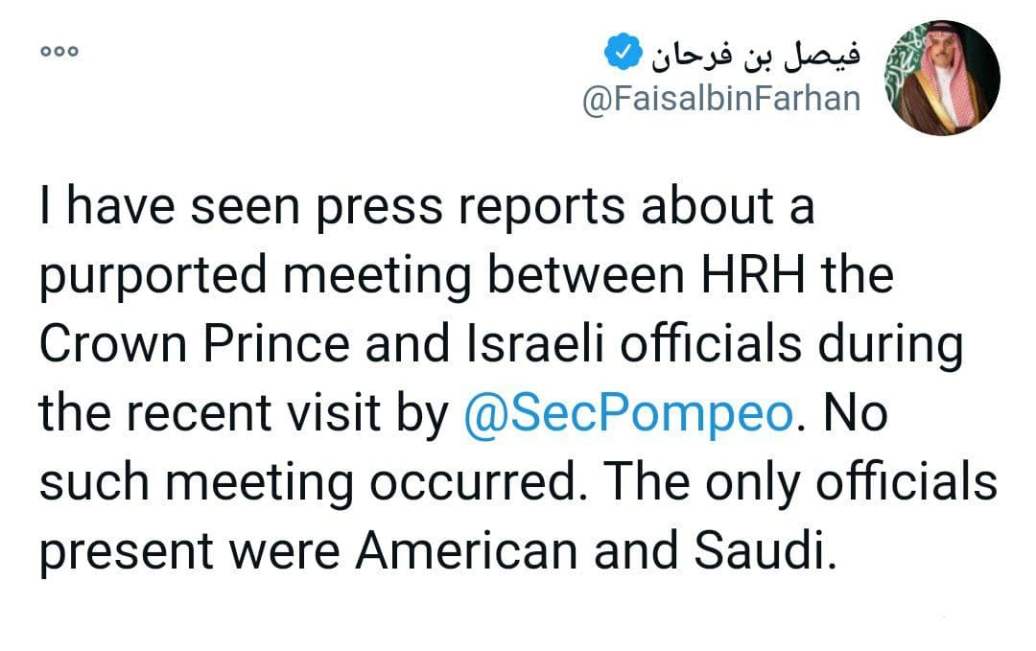
Task: Click the word "Saudi" ending the tweet
Action: (x=765, y=550)
